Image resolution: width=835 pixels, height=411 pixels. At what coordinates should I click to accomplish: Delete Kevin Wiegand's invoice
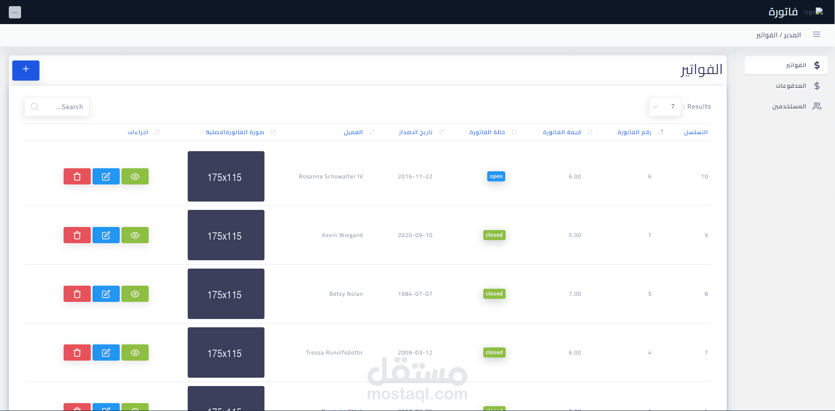(x=77, y=235)
